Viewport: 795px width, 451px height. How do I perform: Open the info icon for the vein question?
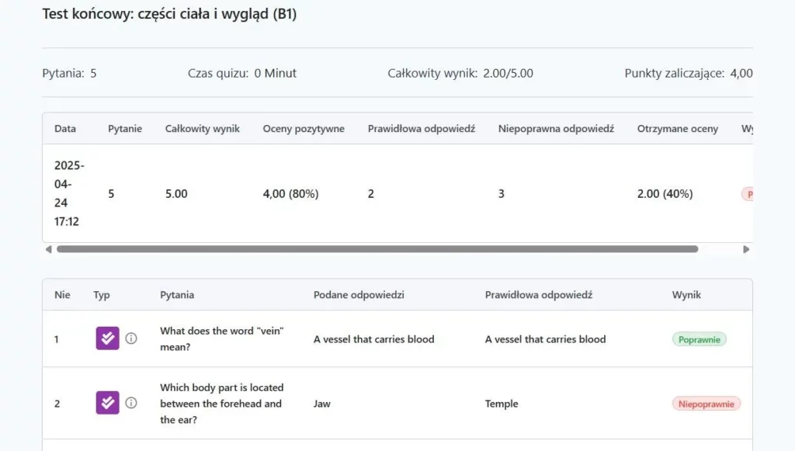pyautogui.click(x=131, y=338)
